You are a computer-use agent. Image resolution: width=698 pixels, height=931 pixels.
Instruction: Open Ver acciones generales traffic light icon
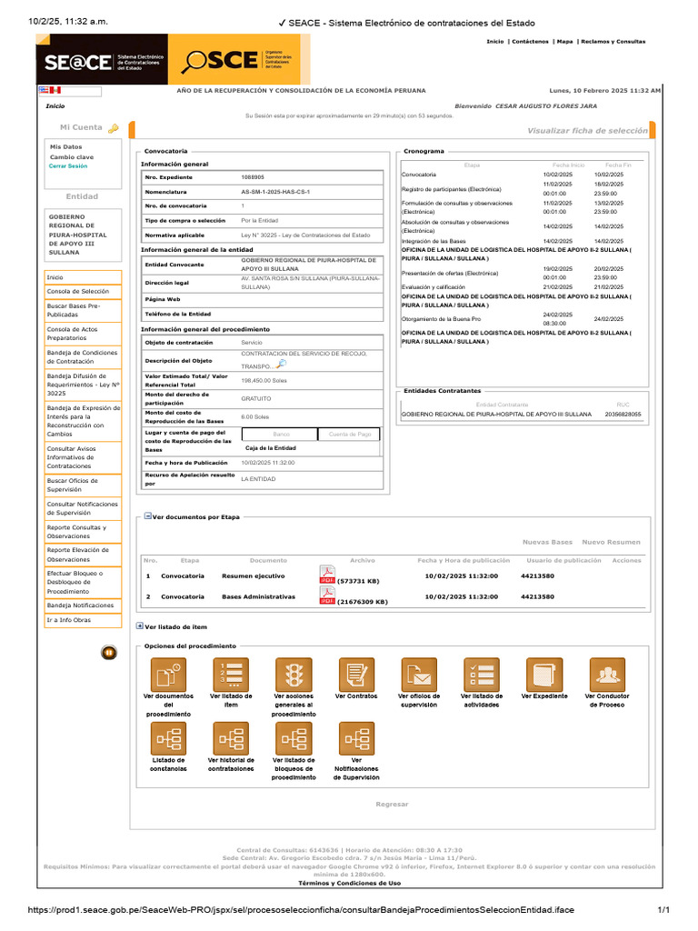pyautogui.click(x=294, y=675)
